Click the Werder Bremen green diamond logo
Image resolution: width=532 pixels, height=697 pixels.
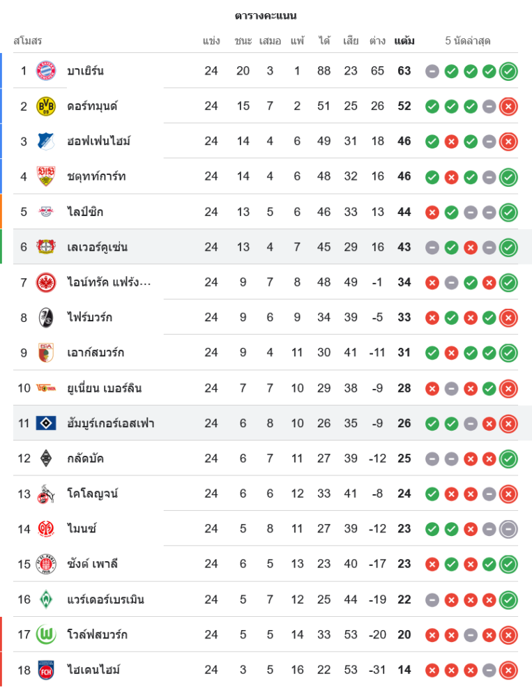(46, 599)
